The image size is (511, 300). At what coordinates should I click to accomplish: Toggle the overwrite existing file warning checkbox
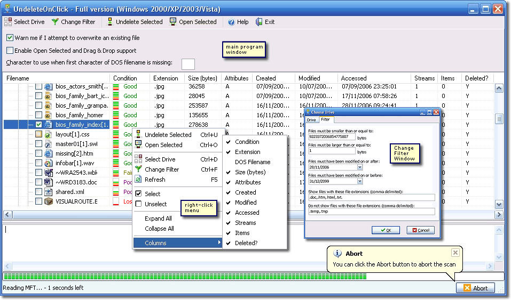click(10, 38)
